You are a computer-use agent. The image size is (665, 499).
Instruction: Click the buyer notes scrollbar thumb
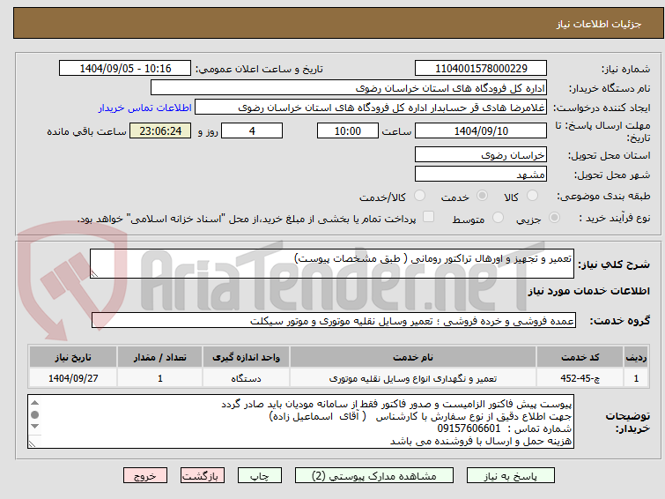click(34, 414)
